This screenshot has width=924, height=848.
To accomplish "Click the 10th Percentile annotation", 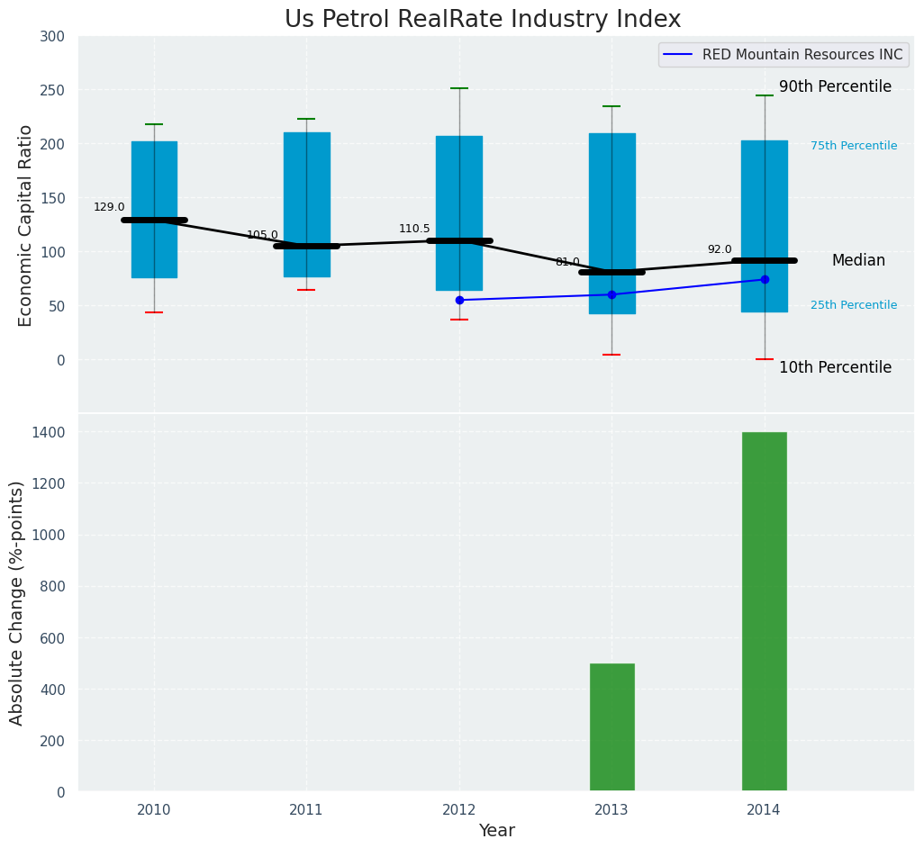I will (835, 367).
